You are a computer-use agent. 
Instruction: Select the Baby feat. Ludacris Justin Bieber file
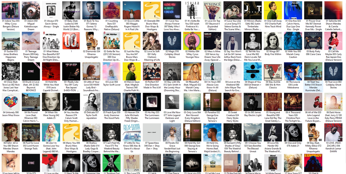(71, 16)
